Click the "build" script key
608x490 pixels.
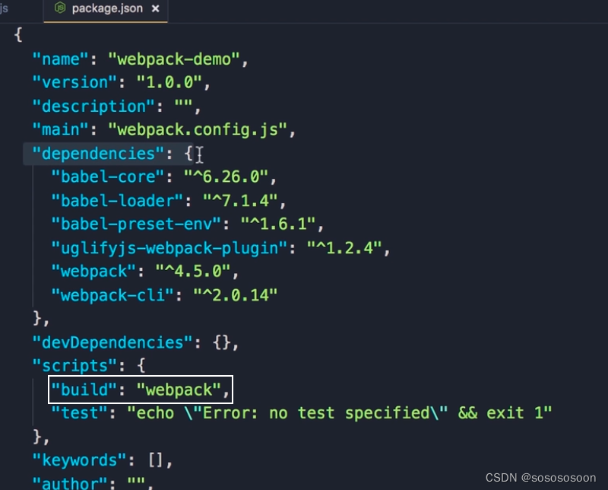point(84,390)
